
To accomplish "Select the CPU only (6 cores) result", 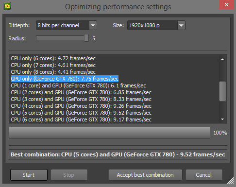I will coord(53,58).
